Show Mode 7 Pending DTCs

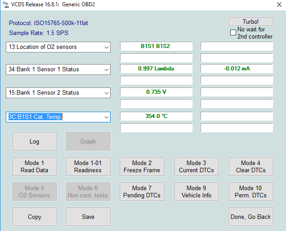[142, 192]
